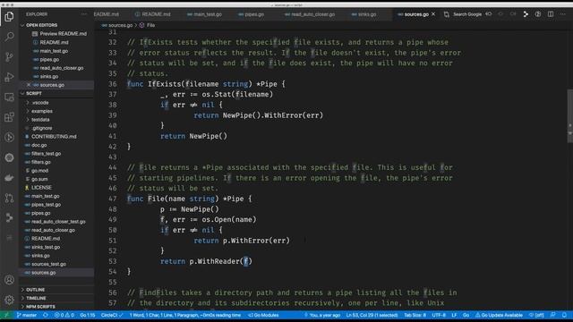The width and height of the screenshot is (573, 322).
Task: Open the GitHub Pull Requests view
Action: tap(9, 198)
